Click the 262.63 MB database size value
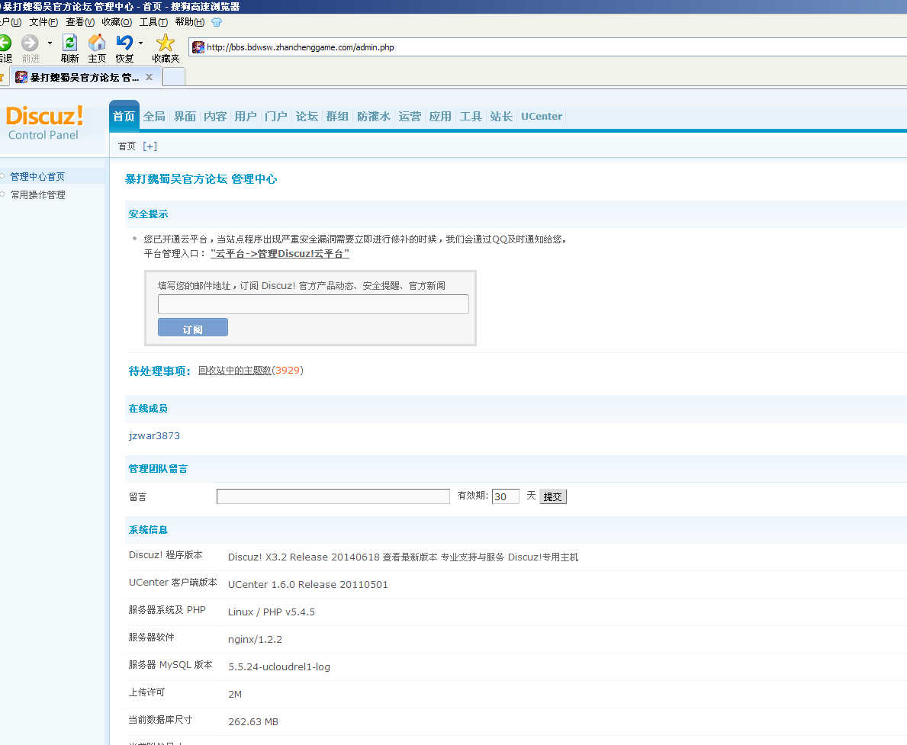This screenshot has width=907, height=745. pyautogui.click(x=252, y=722)
